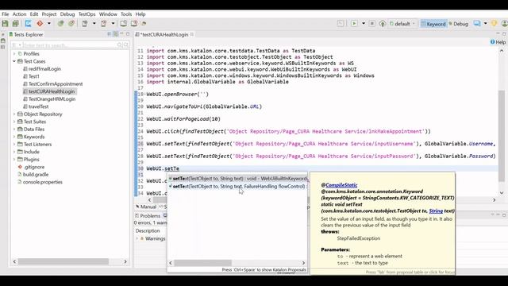Open the Window menu

click(x=108, y=14)
